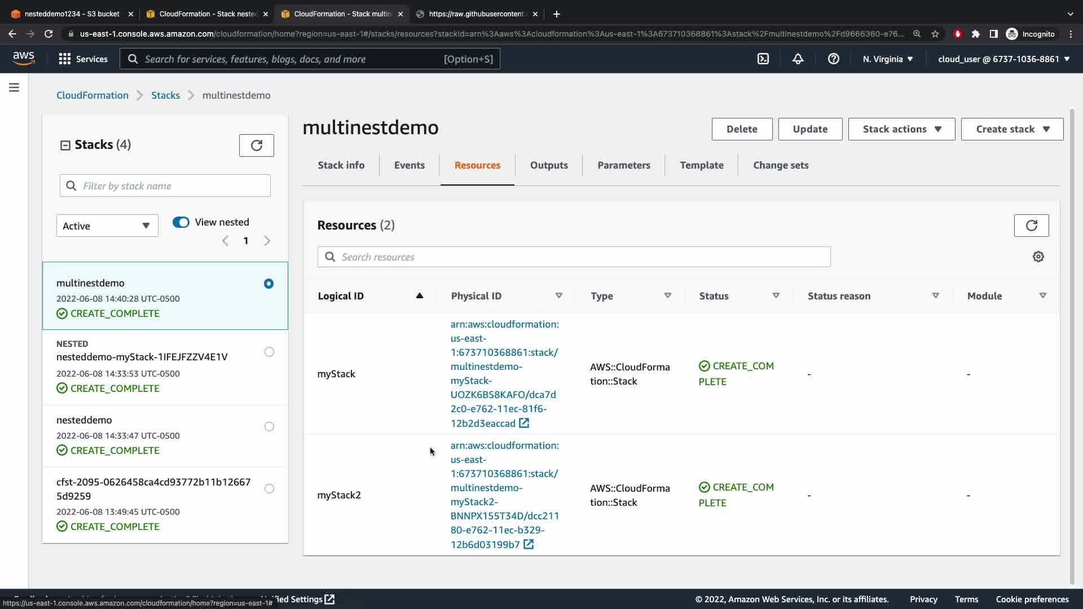Refresh the Resources table
1083x609 pixels.
pos(1031,226)
